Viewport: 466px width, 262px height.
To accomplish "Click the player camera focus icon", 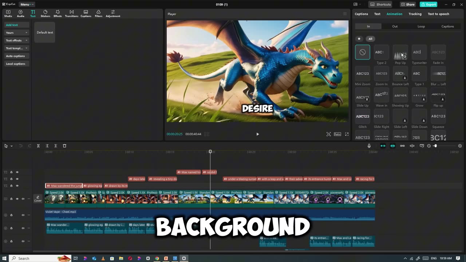I will tap(328, 134).
